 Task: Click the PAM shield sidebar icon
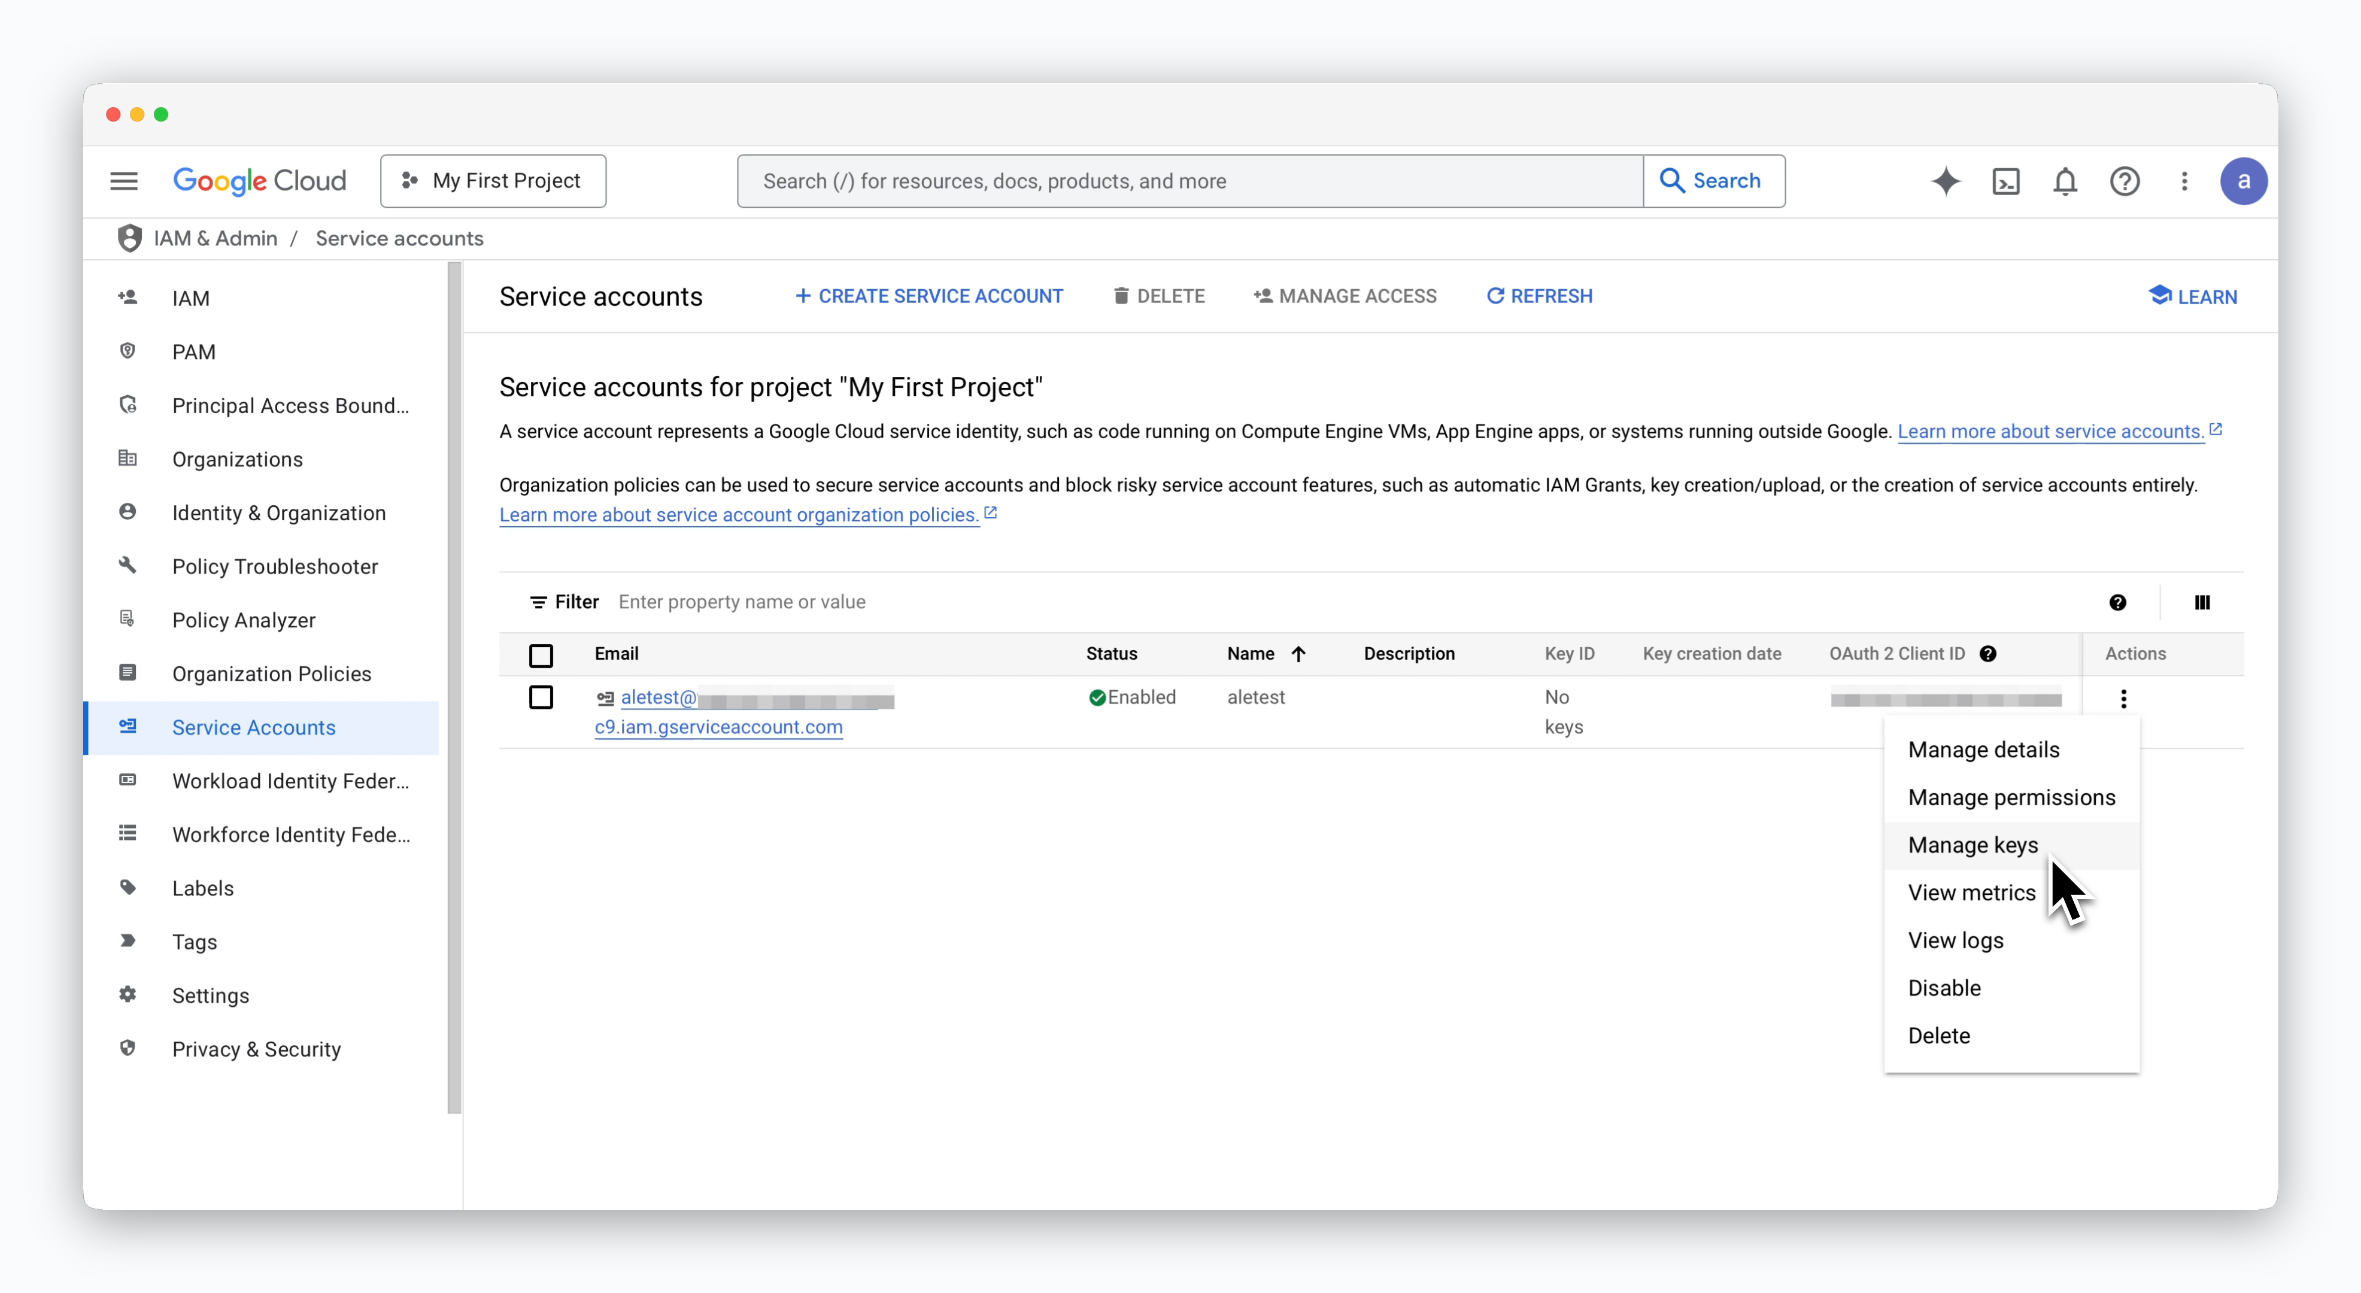click(128, 351)
